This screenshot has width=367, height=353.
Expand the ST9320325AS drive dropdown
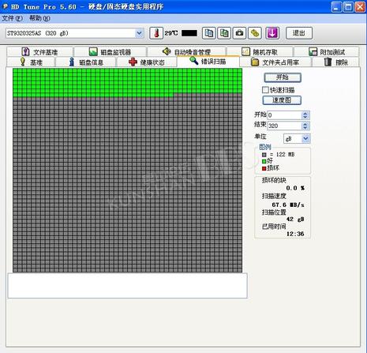139,33
